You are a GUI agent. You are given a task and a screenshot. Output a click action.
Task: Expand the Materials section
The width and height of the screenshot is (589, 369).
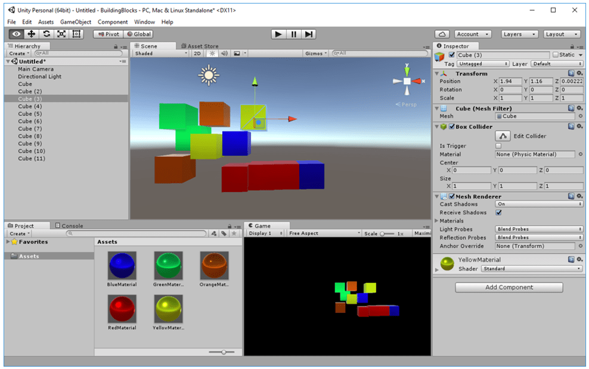click(x=436, y=221)
